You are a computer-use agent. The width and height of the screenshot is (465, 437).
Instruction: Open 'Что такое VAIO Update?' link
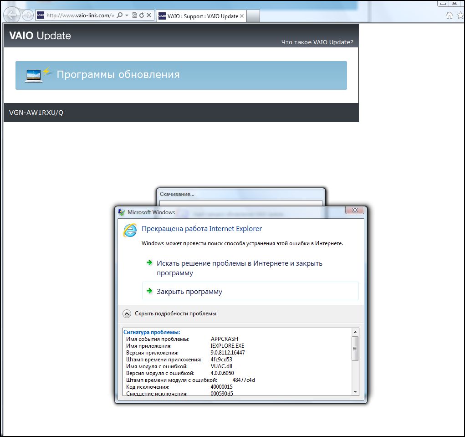[x=317, y=42]
